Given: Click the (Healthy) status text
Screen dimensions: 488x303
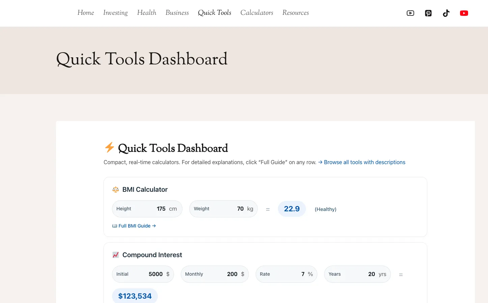Looking at the screenshot, I should point(325,209).
